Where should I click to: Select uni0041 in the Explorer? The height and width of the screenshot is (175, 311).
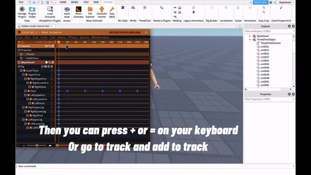tap(265, 61)
